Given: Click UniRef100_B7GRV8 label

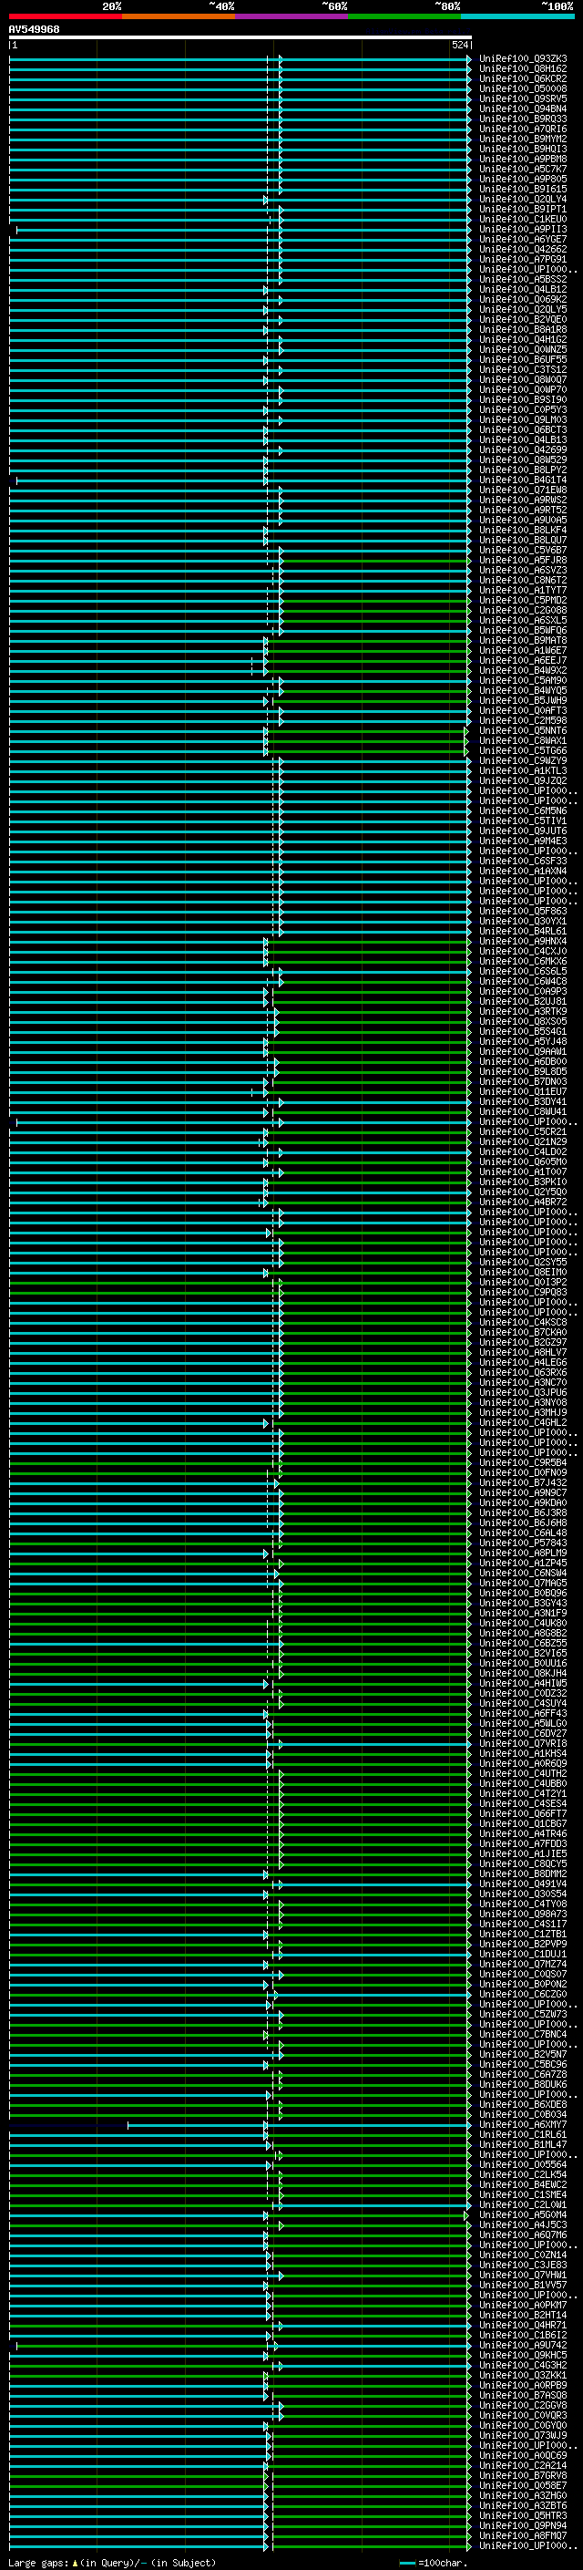Looking at the screenshot, I should tap(523, 2474).
